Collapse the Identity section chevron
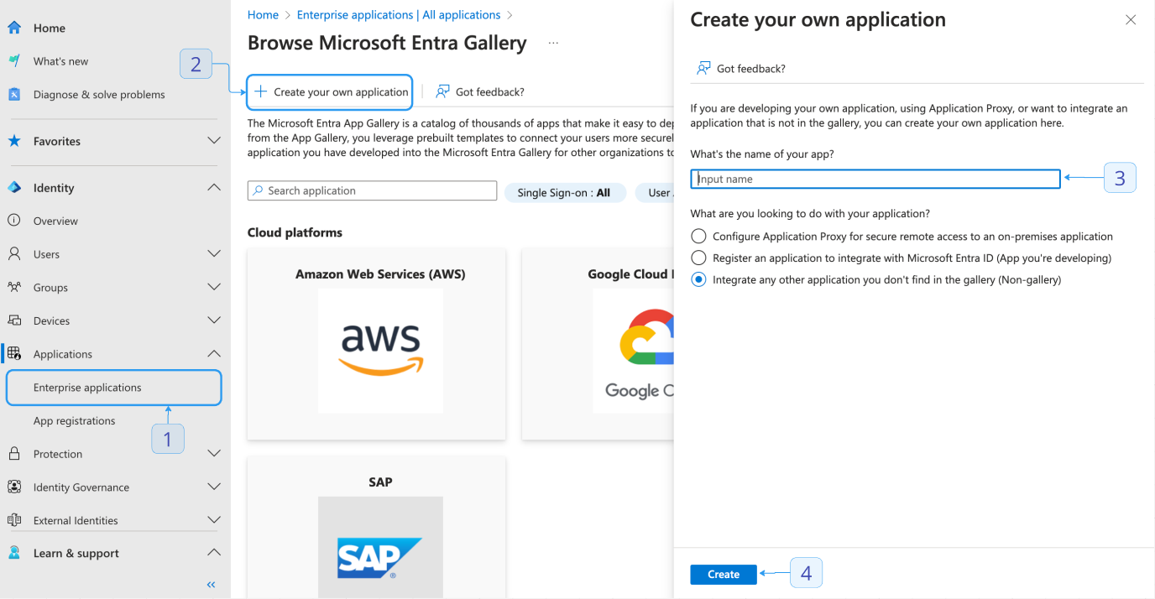The width and height of the screenshot is (1155, 599). 214,187
